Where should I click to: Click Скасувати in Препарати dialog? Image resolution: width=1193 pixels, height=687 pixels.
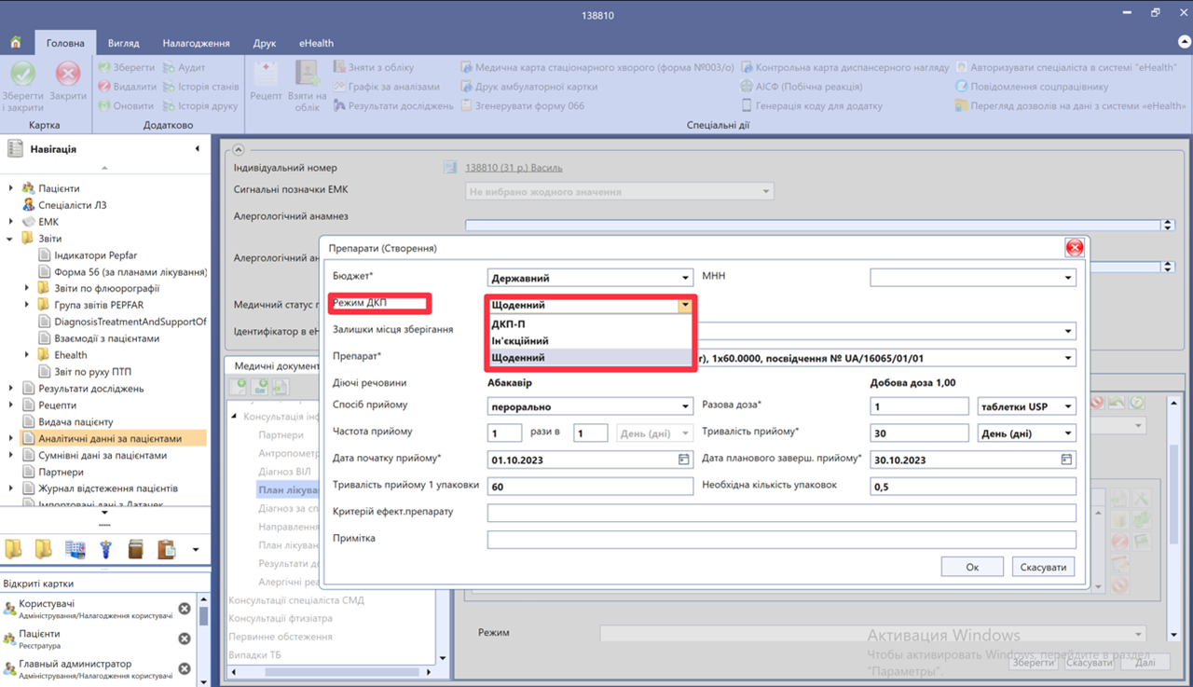click(1043, 567)
